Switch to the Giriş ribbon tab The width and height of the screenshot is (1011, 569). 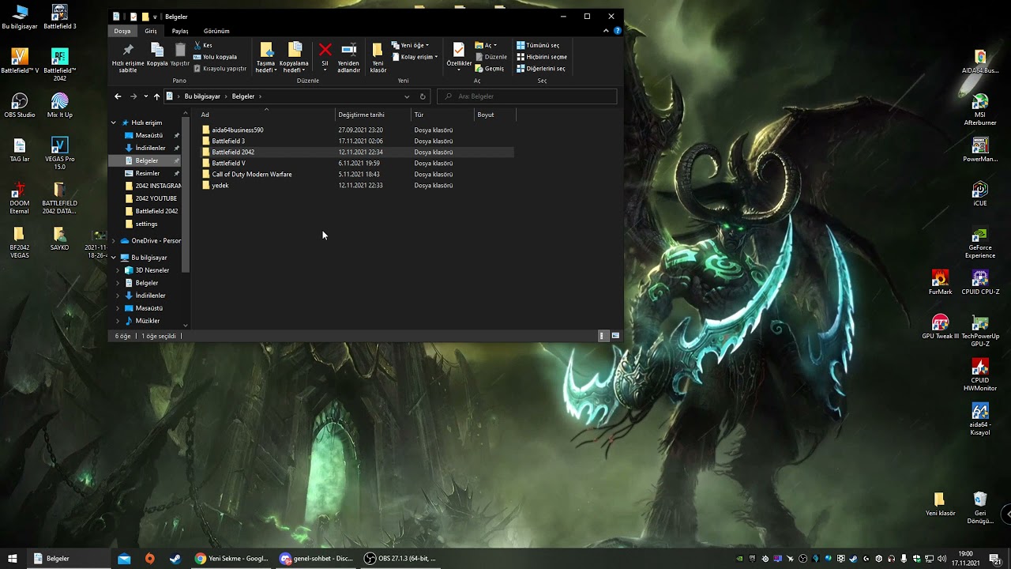point(151,31)
